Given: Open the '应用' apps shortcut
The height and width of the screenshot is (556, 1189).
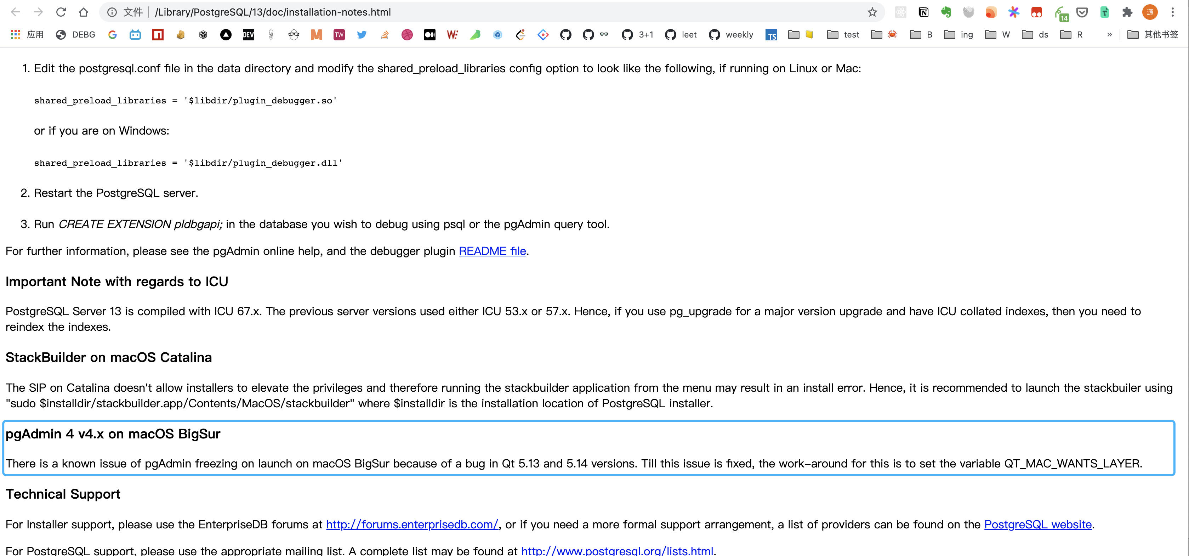Looking at the screenshot, I should tap(27, 35).
